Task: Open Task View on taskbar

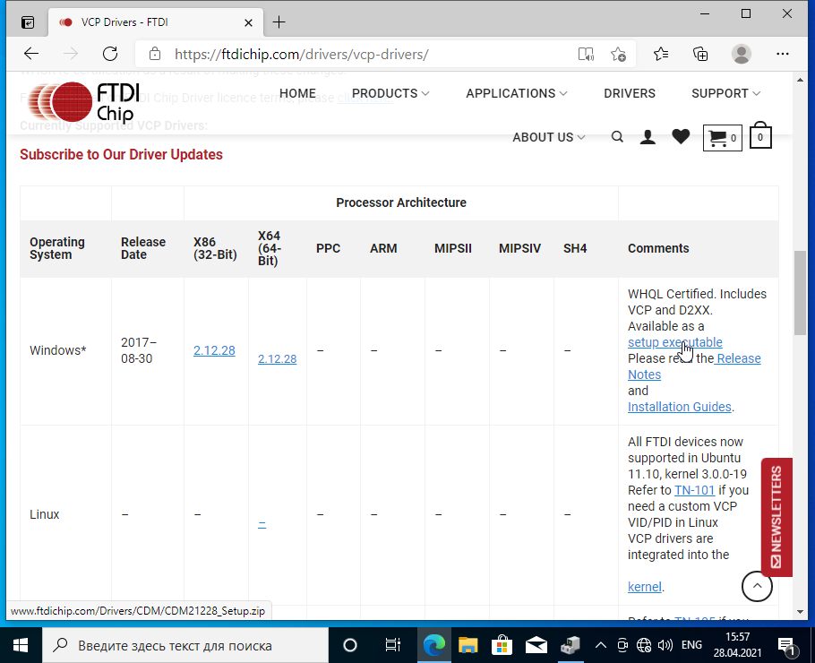Action: (392, 645)
